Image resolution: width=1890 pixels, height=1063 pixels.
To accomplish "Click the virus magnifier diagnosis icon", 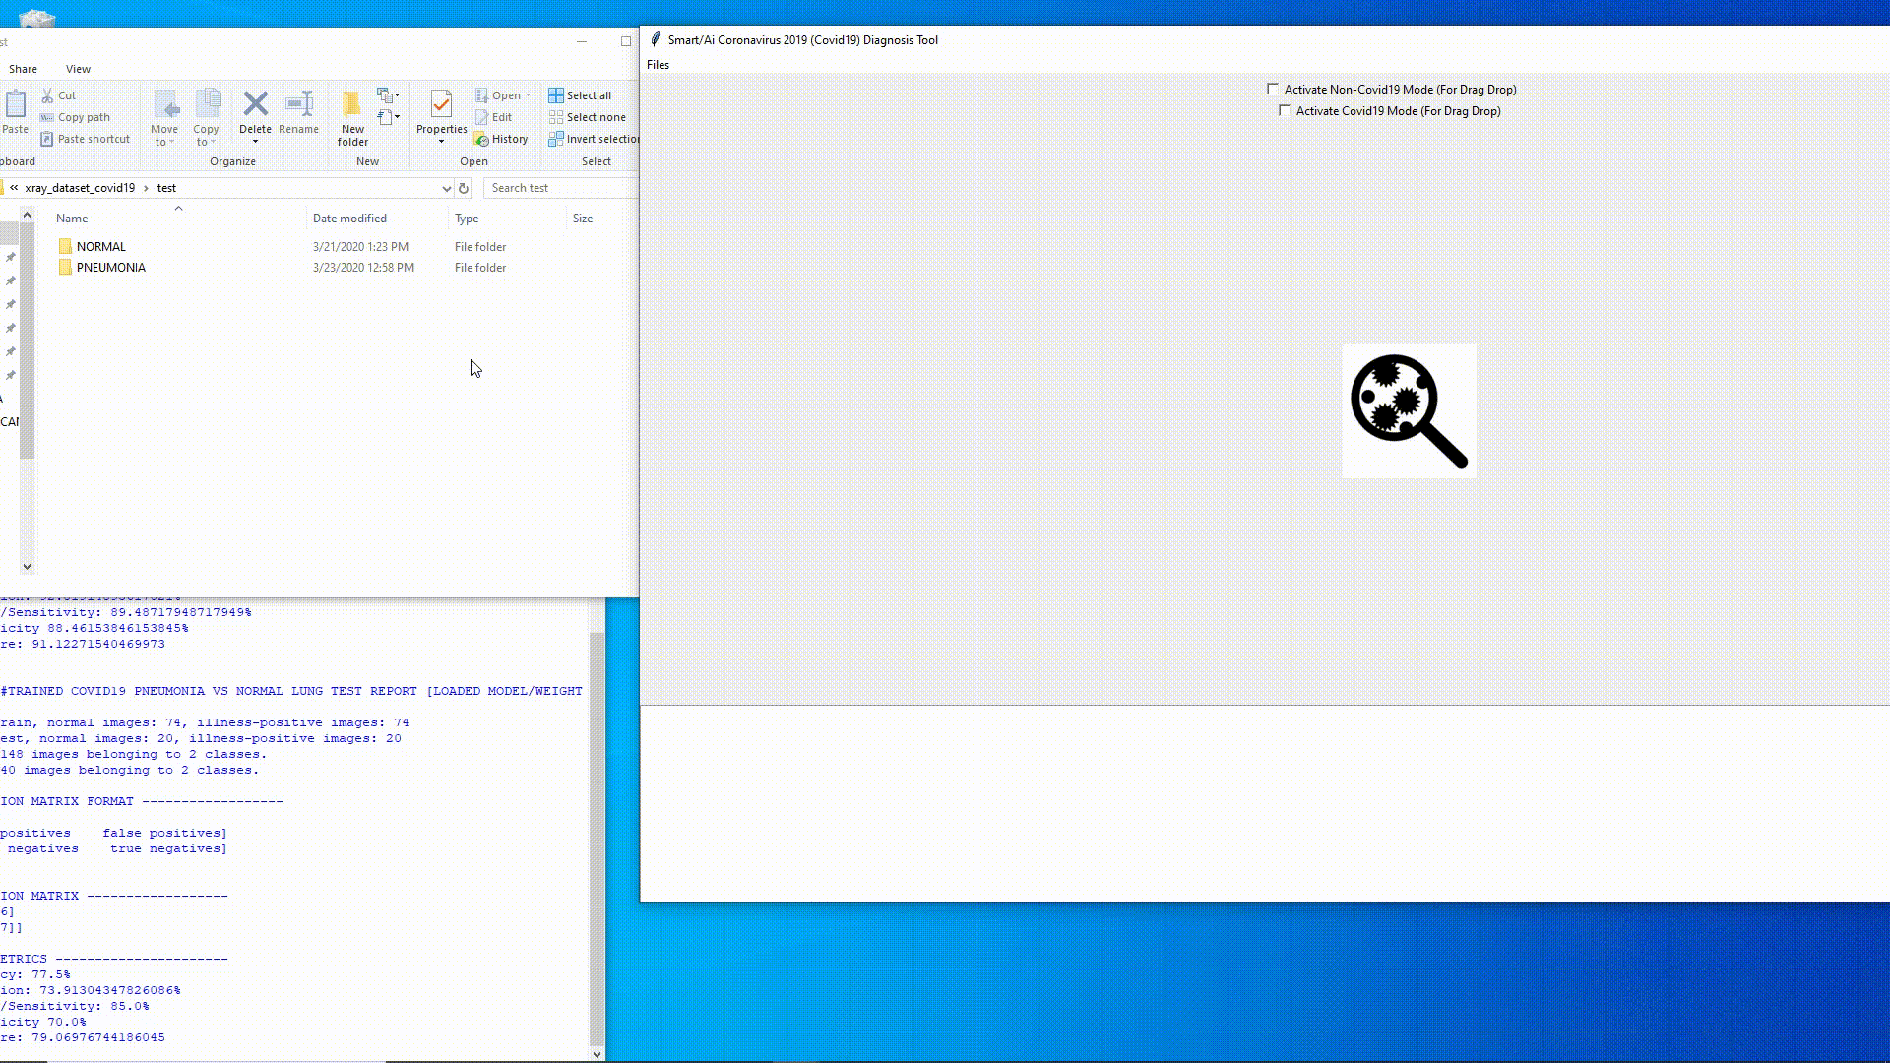I will [x=1409, y=411].
